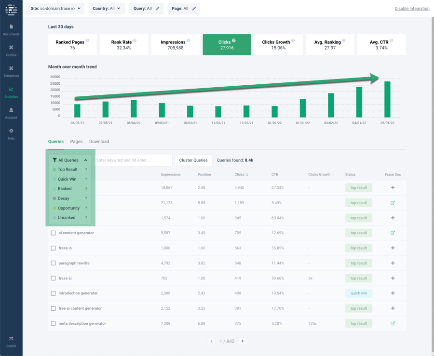Create a Frase doc for paragraph rewrite

(393, 263)
